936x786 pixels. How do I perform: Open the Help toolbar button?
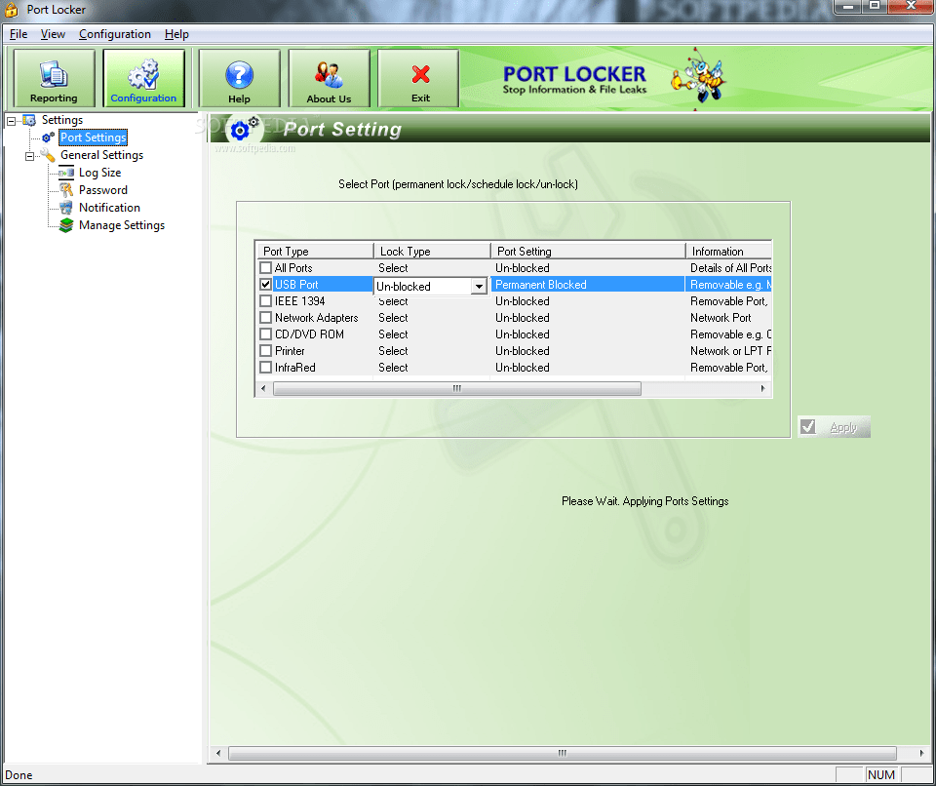click(x=240, y=78)
